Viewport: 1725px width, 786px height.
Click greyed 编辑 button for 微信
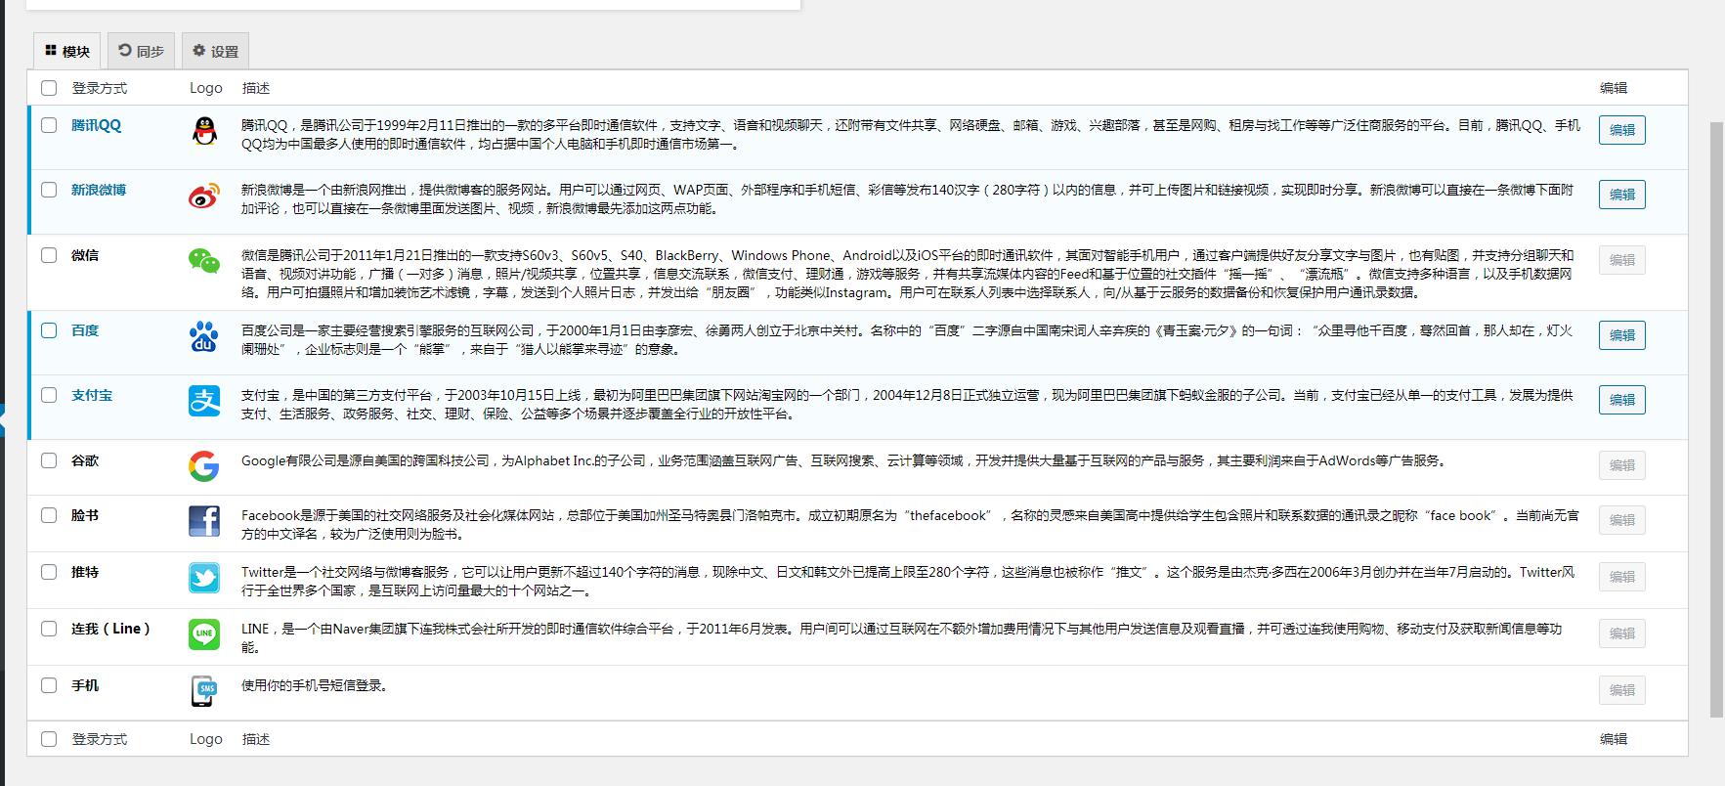1622,260
